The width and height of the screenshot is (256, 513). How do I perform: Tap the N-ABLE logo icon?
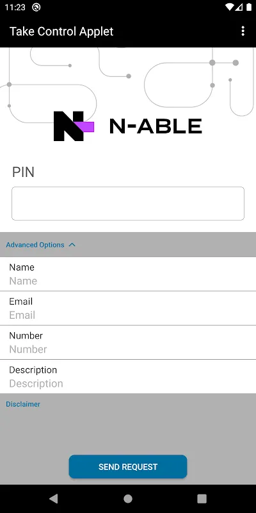click(x=74, y=126)
